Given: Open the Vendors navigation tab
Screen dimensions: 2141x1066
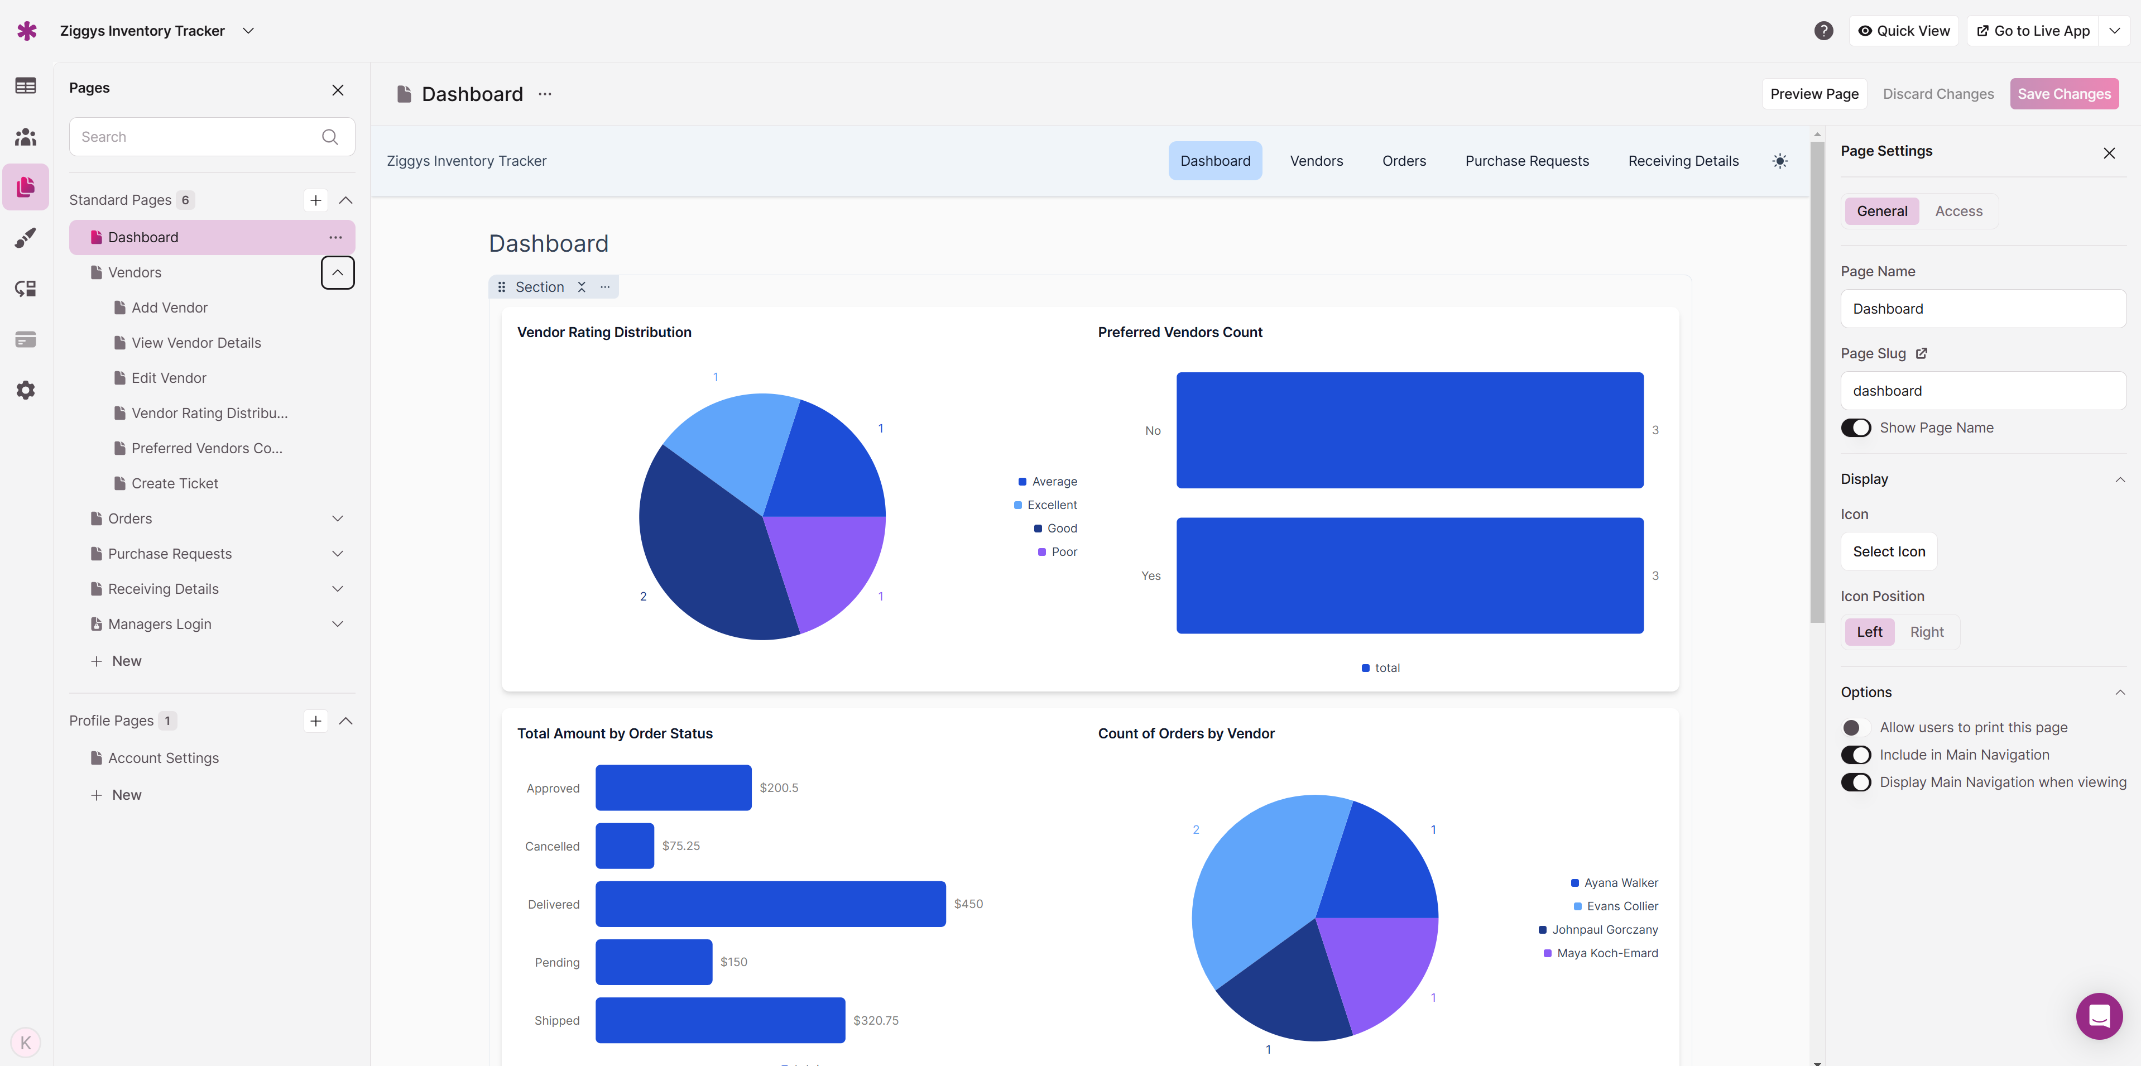Looking at the screenshot, I should [1316, 161].
